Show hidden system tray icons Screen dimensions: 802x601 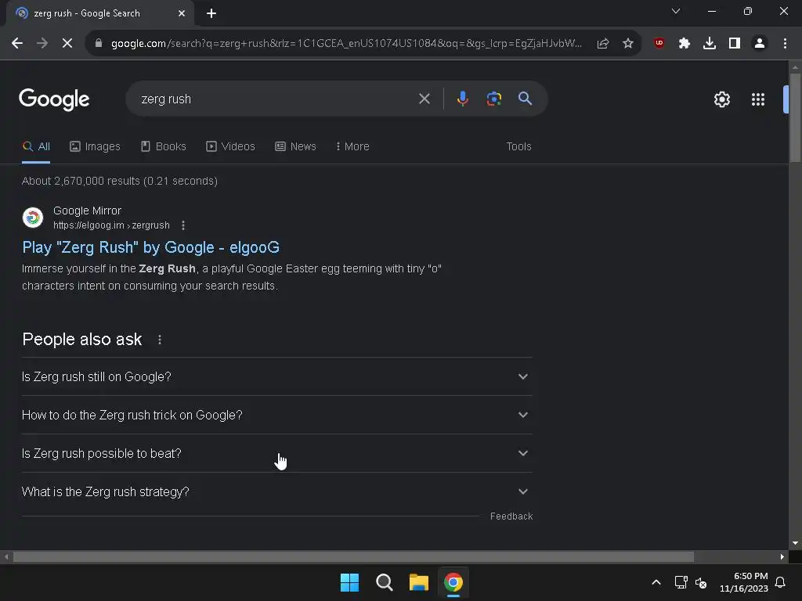(x=656, y=582)
